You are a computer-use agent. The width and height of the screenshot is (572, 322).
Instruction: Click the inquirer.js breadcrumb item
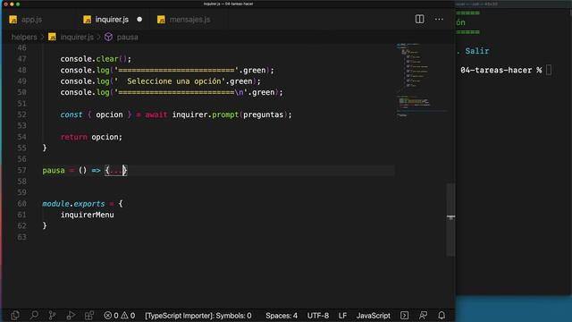click(77, 37)
